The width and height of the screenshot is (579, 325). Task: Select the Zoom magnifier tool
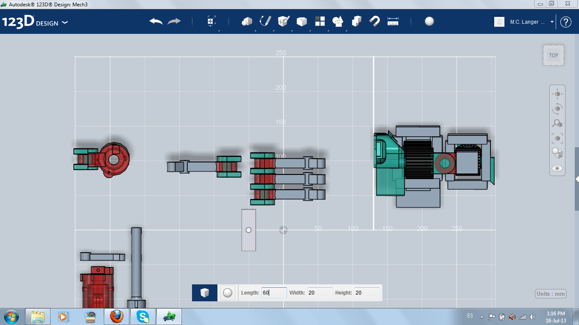(x=557, y=124)
